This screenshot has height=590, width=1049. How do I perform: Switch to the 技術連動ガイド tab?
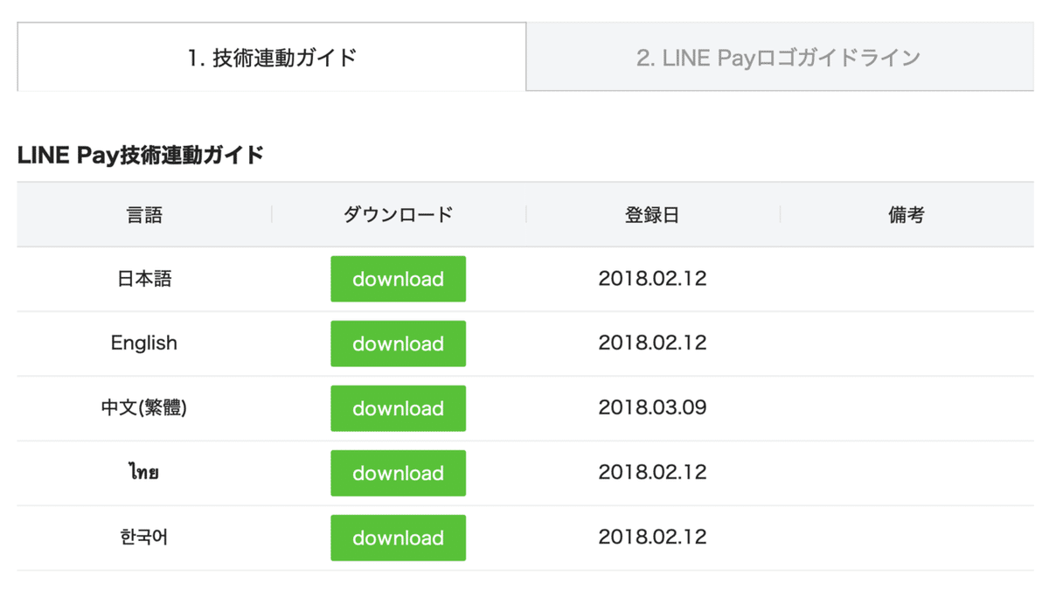[x=271, y=55]
